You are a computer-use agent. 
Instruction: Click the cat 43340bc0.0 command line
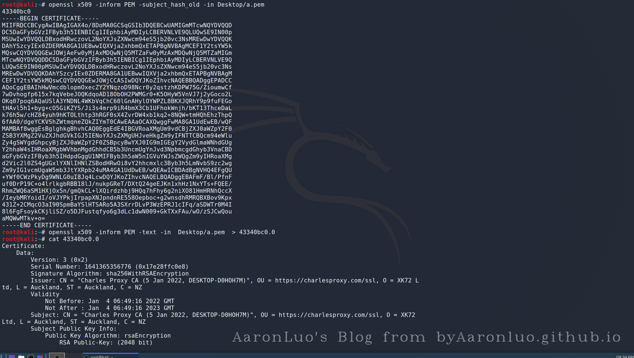74,239
